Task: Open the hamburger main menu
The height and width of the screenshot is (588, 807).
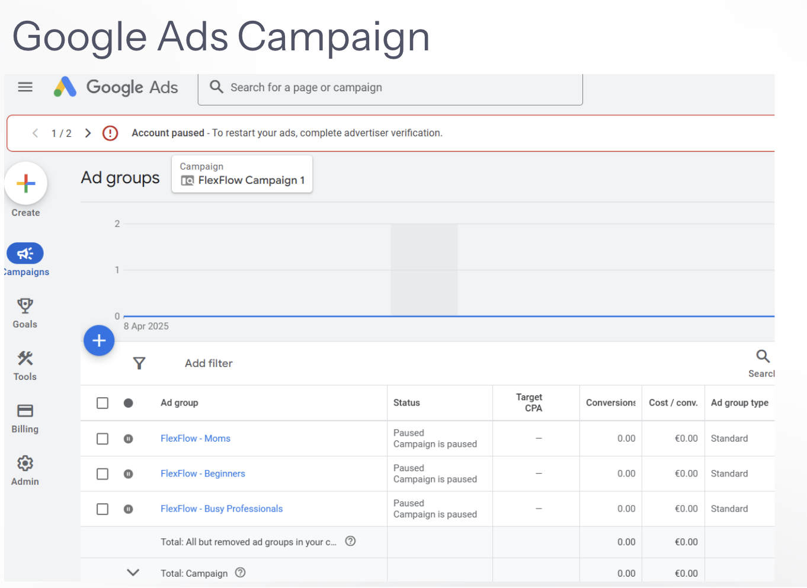Action: 25,87
